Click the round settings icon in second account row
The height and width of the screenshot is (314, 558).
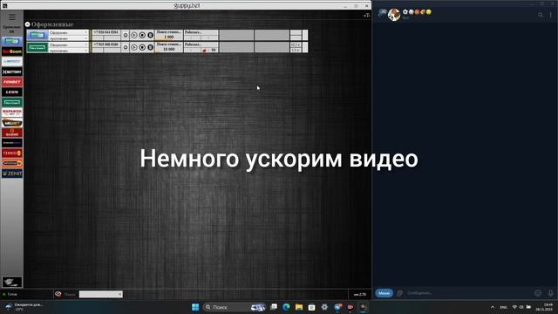tap(126, 47)
